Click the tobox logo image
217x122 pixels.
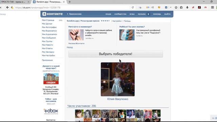coord(51,111)
